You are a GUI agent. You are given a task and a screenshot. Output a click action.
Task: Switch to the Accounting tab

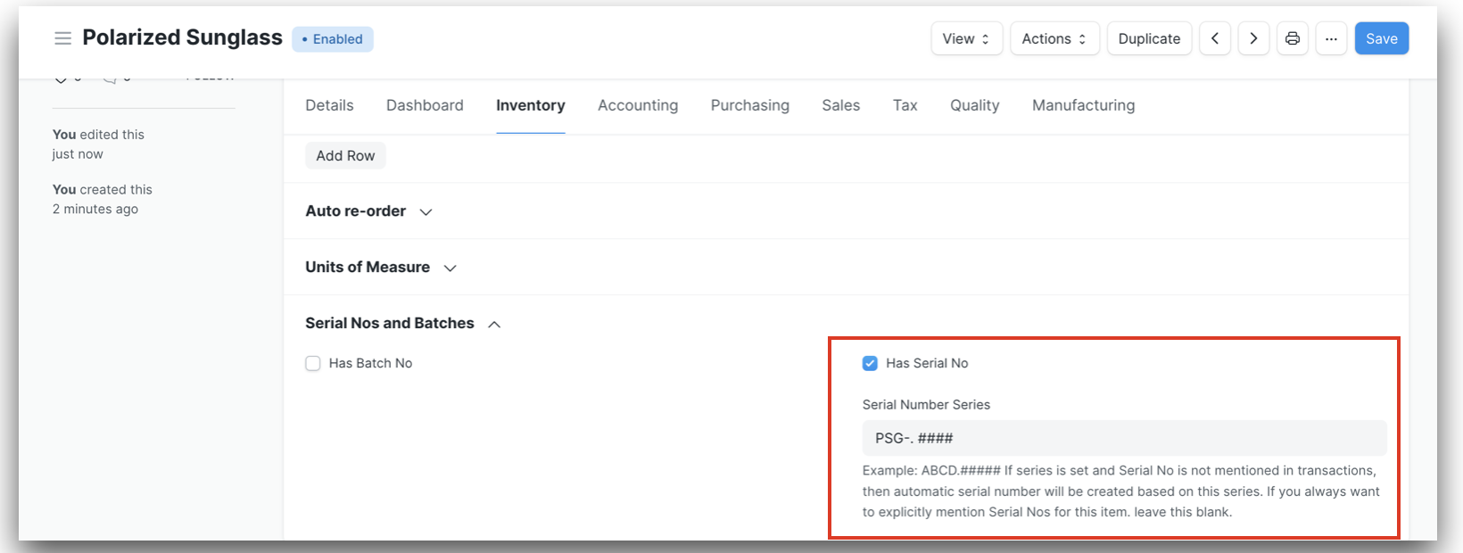click(x=637, y=105)
